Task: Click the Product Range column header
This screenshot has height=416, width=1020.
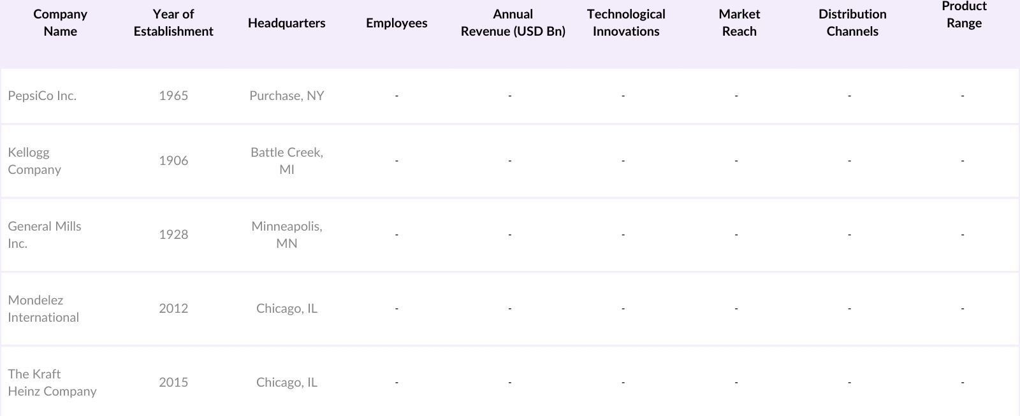Action: [963, 15]
